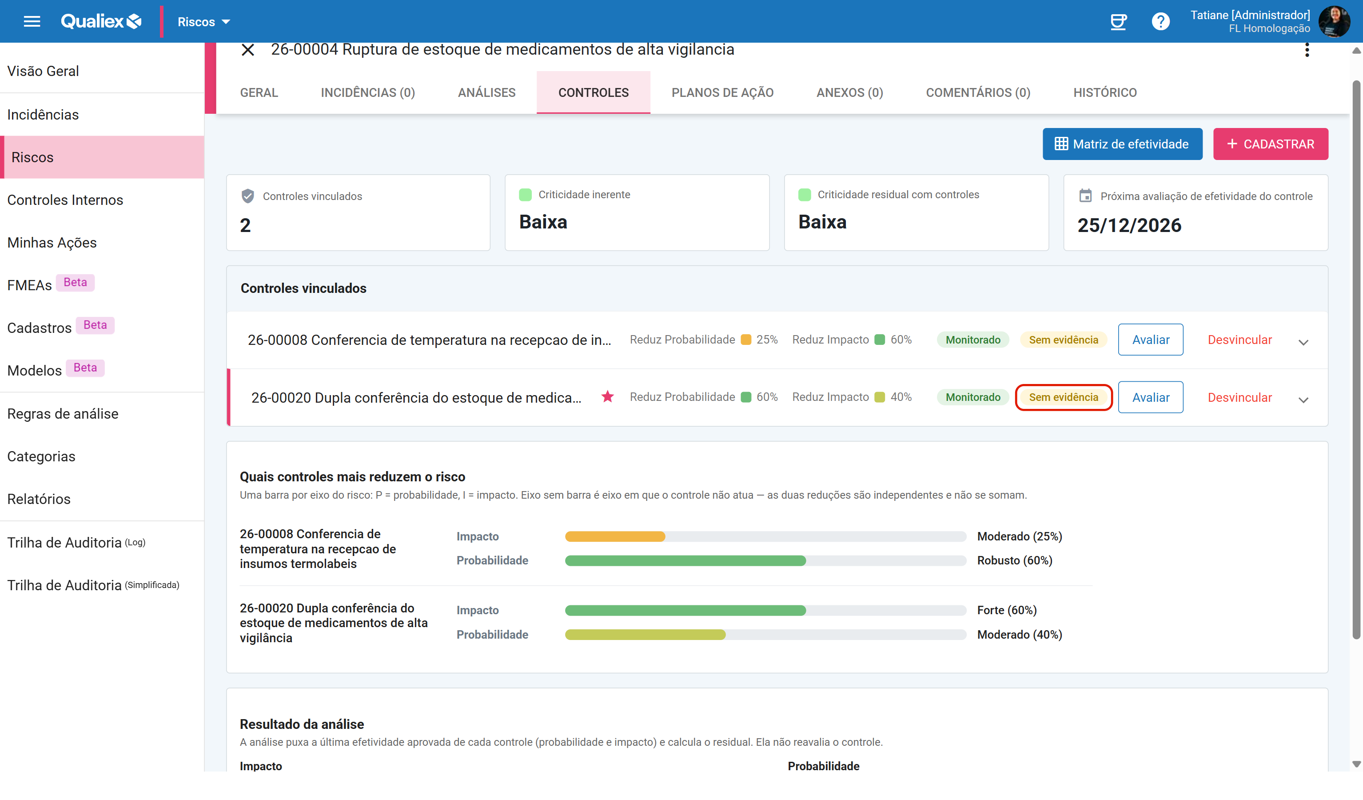Click the CADASTRAR button

click(x=1270, y=144)
